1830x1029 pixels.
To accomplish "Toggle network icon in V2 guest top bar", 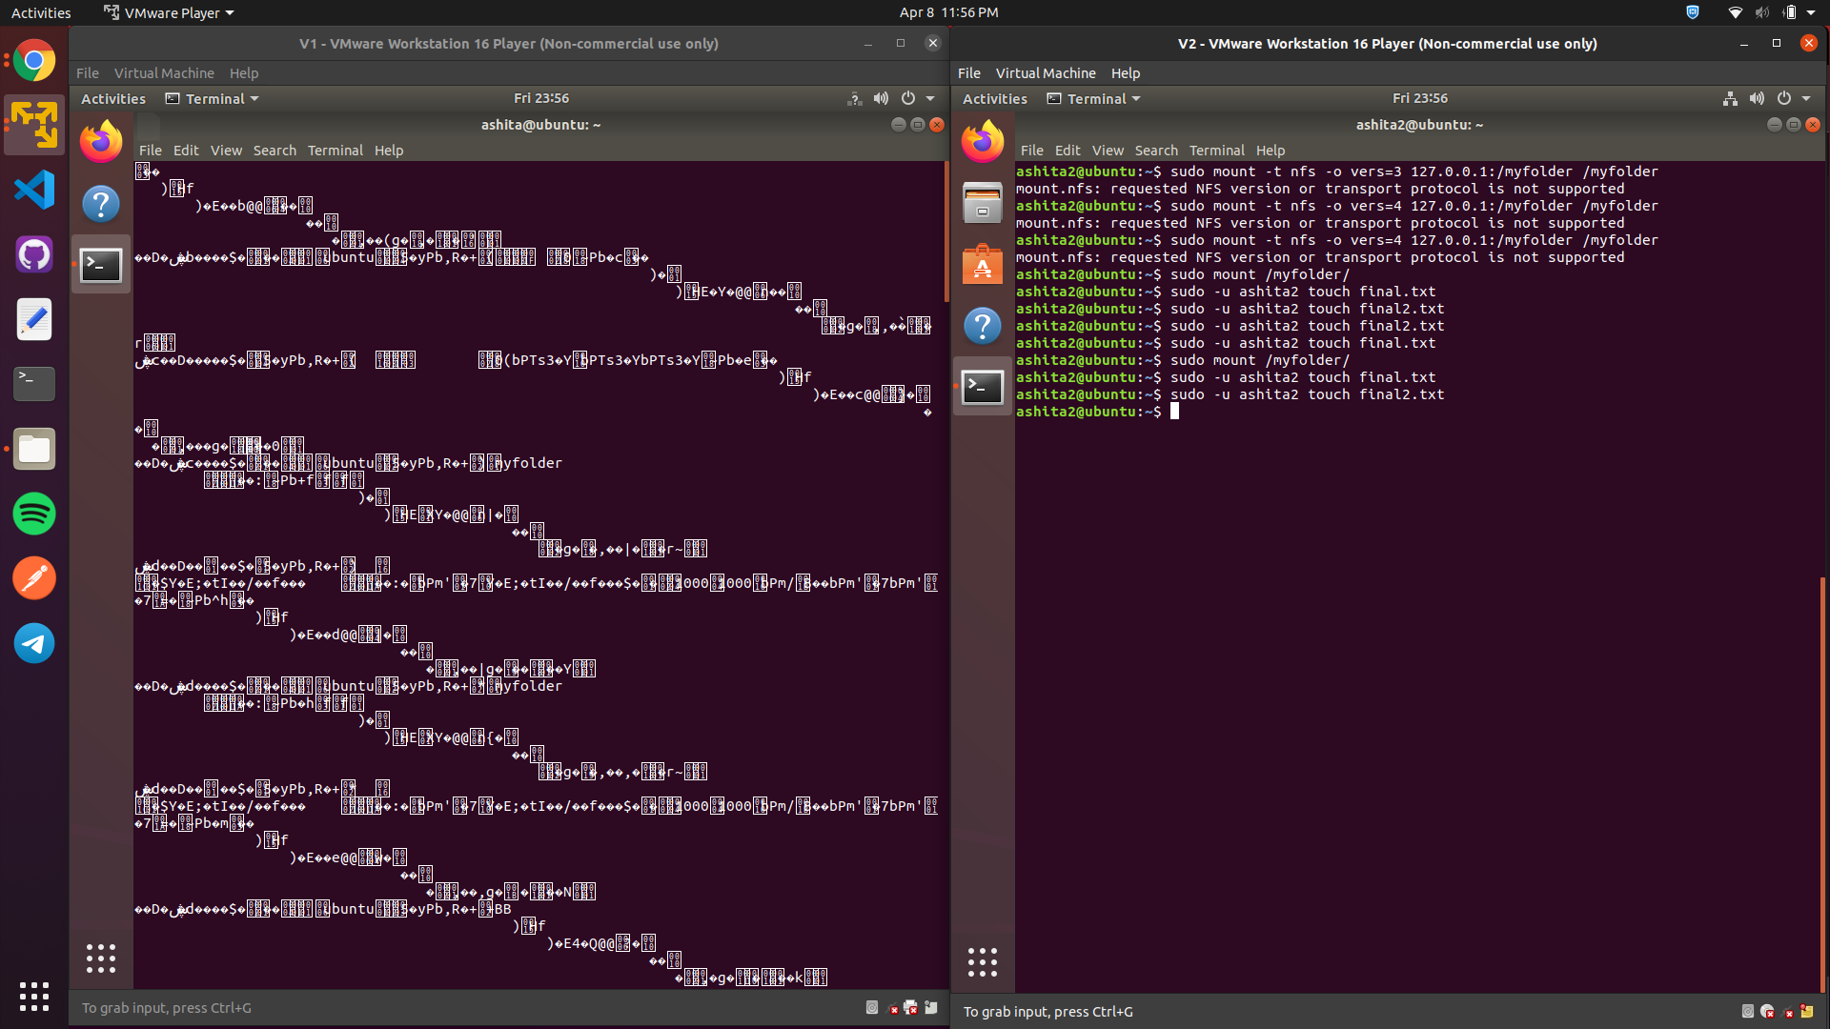I will [1730, 98].
